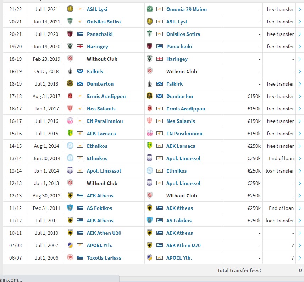
Task: Open Nea Salamis link in Jul 1, 2016 row
Action: point(181,121)
